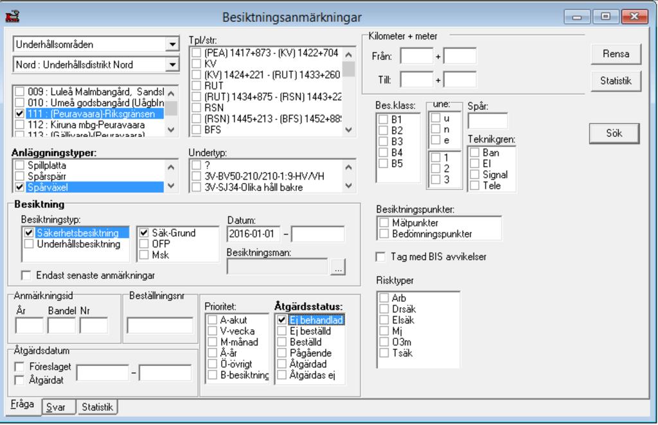Click the train application icon in title bar
Image resolution: width=658 pixels, height=425 pixels.
point(13,17)
